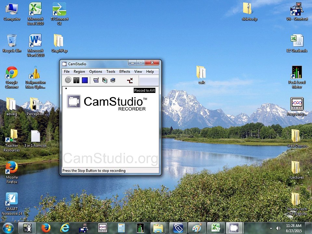Click the CamStudio taskbar button
The height and width of the screenshot is (234, 312).
(x=234, y=228)
